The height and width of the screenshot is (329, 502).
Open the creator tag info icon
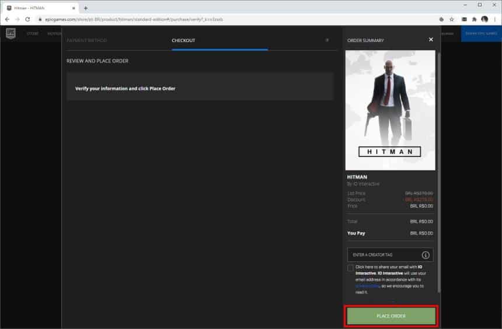tap(426, 255)
